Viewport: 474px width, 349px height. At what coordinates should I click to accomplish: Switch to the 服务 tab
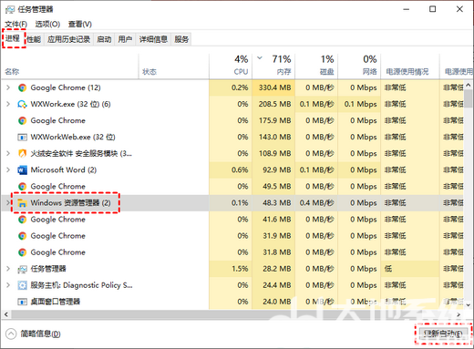click(181, 39)
